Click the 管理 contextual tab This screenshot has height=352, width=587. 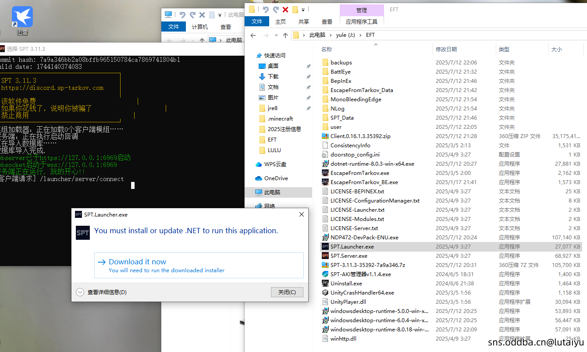pyautogui.click(x=362, y=10)
